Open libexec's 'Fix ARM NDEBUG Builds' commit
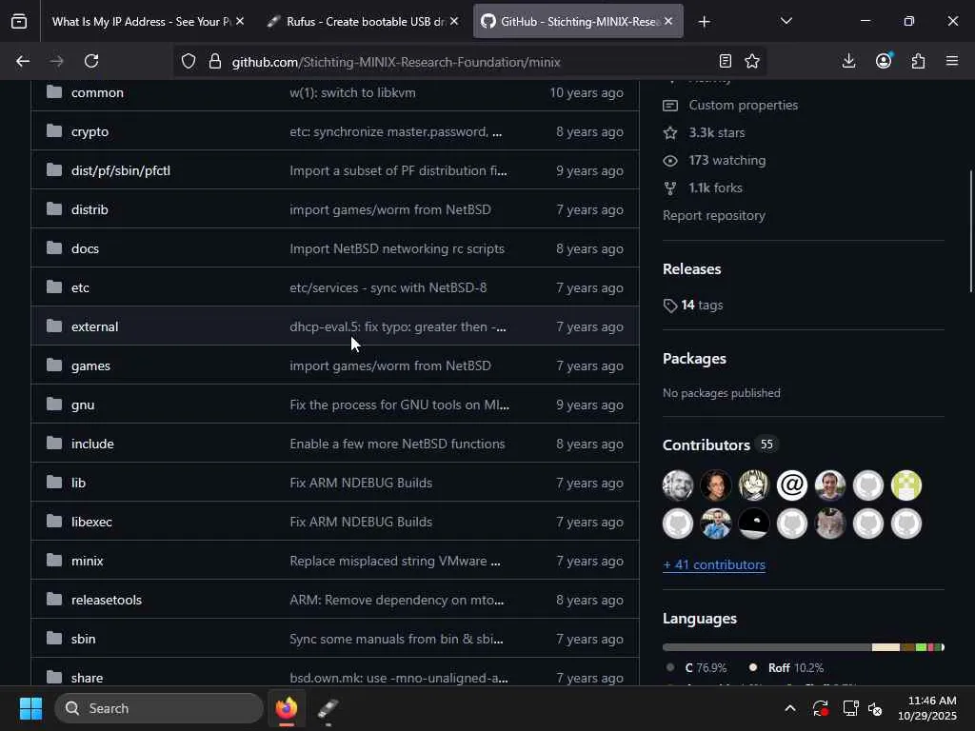Image resolution: width=975 pixels, height=731 pixels. [361, 522]
